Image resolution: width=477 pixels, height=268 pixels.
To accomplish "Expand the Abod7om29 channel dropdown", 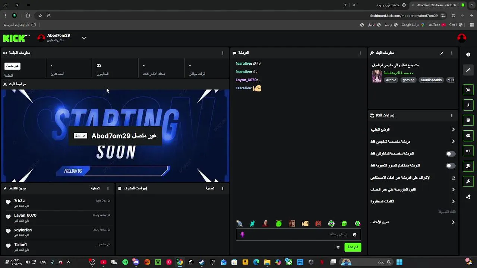I will (x=84, y=38).
